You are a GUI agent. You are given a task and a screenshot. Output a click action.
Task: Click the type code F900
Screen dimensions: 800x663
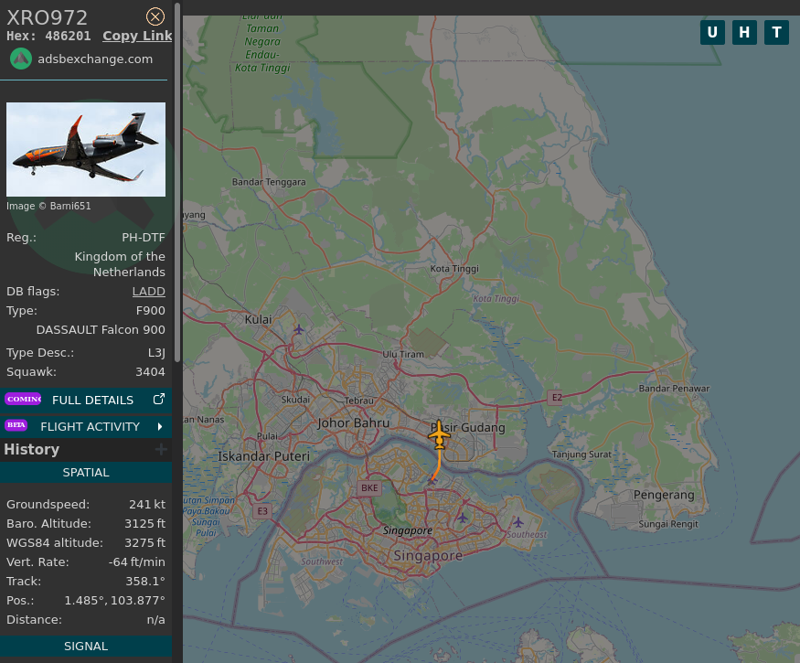[x=151, y=311]
